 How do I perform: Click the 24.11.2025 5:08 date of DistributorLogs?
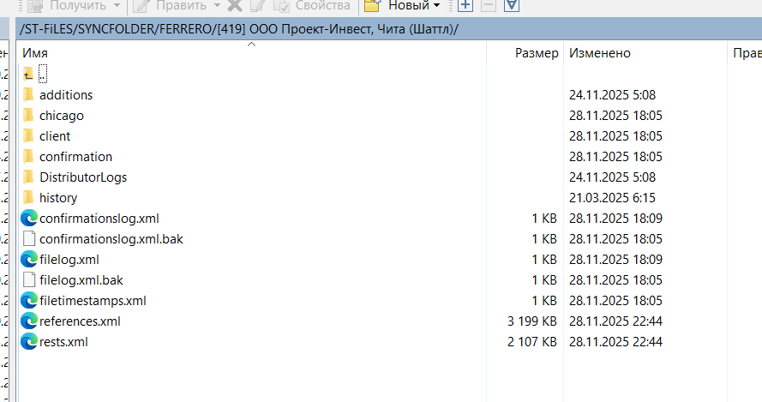612,177
